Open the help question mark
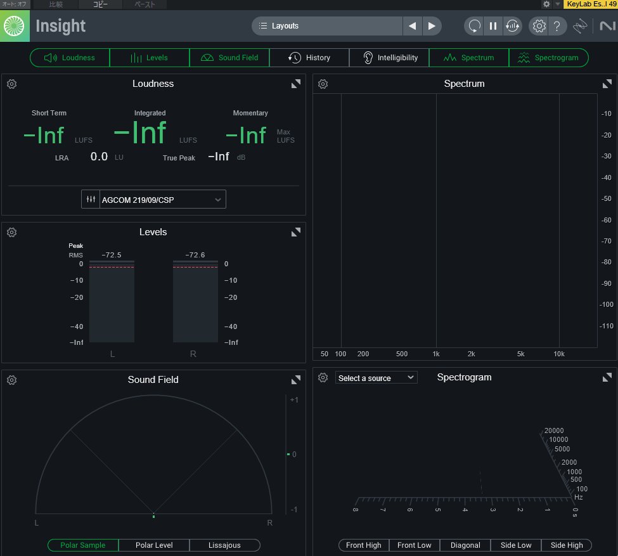This screenshot has width=618, height=556. pyautogui.click(x=557, y=26)
